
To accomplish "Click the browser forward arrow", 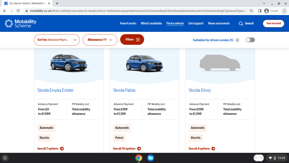I will [12, 11].
